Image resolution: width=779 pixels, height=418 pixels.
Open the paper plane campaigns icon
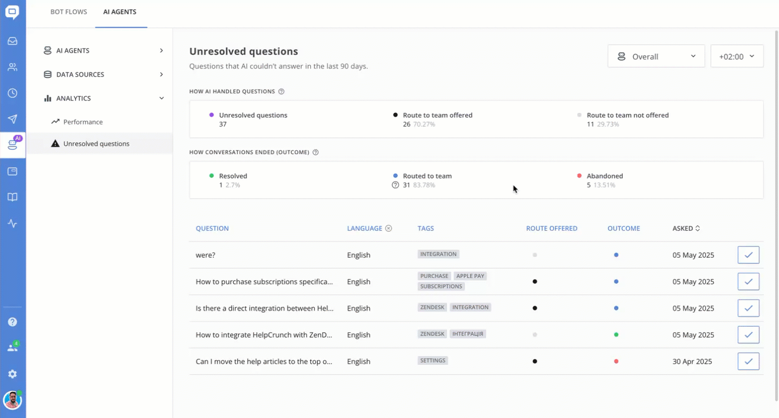[x=12, y=119]
